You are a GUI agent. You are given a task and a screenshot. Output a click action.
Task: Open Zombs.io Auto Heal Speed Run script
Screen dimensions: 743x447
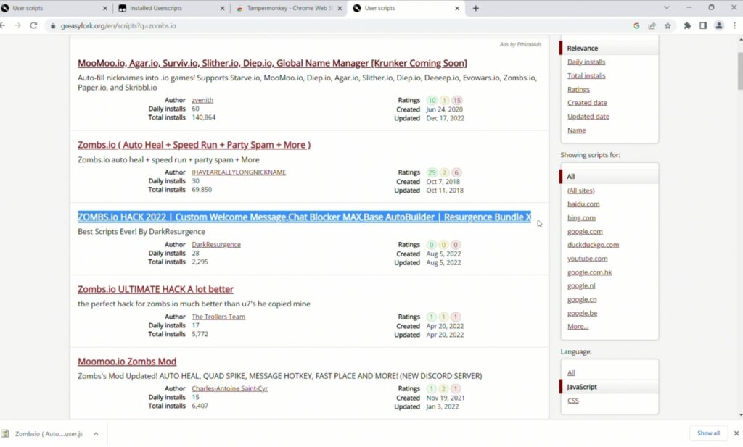point(194,145)
